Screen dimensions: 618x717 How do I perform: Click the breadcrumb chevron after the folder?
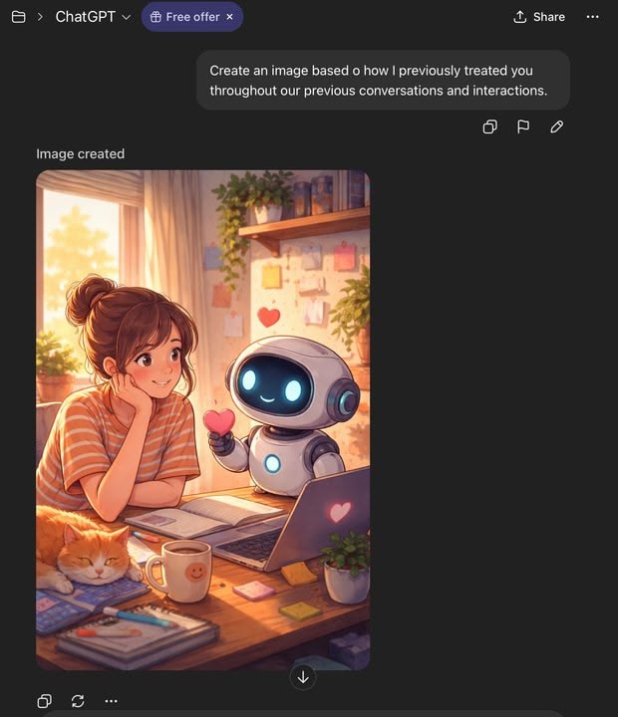click(x=40, y=17)
